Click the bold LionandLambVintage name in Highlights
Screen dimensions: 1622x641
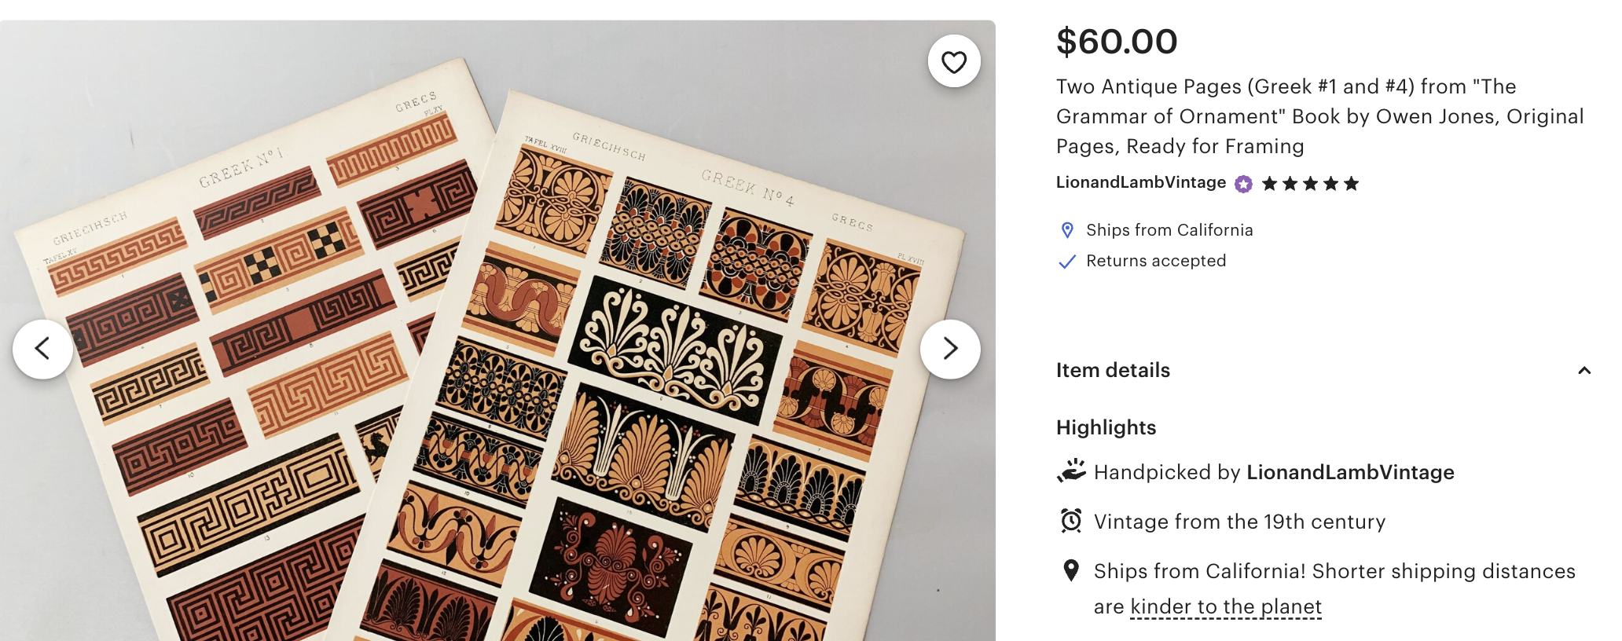click(1350, 472)
